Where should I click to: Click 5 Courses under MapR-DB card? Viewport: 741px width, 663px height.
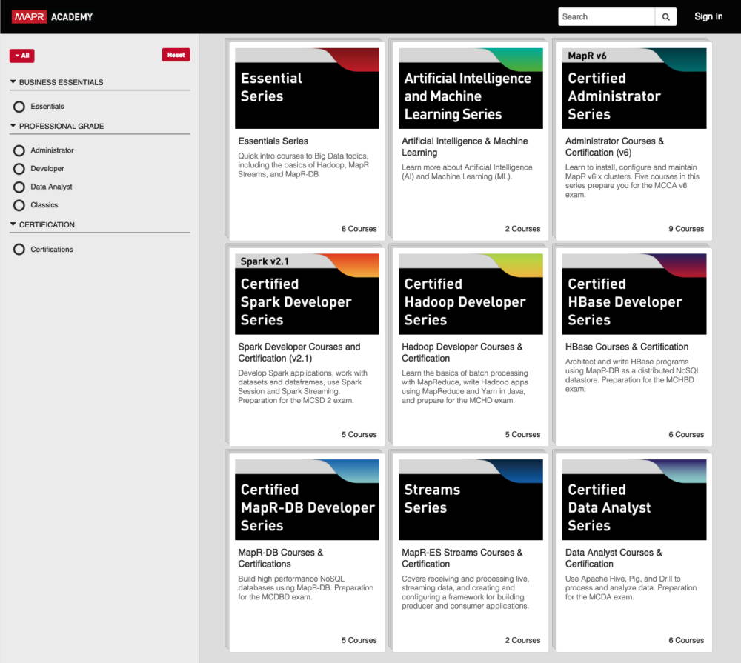click(359, 640)
